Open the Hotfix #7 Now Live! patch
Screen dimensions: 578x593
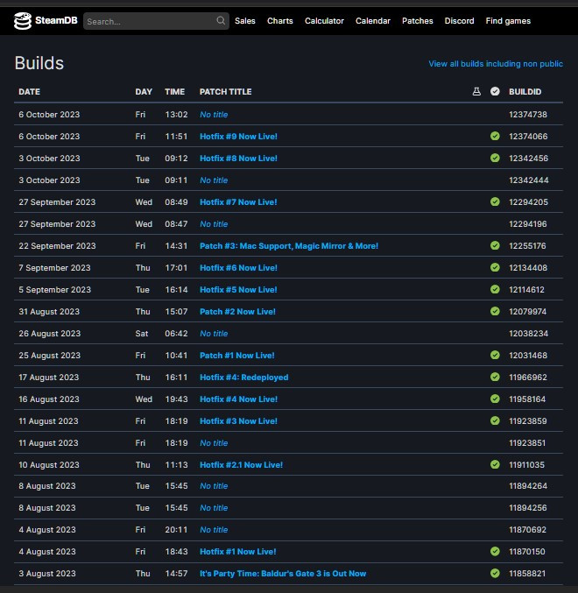[238, 202]
